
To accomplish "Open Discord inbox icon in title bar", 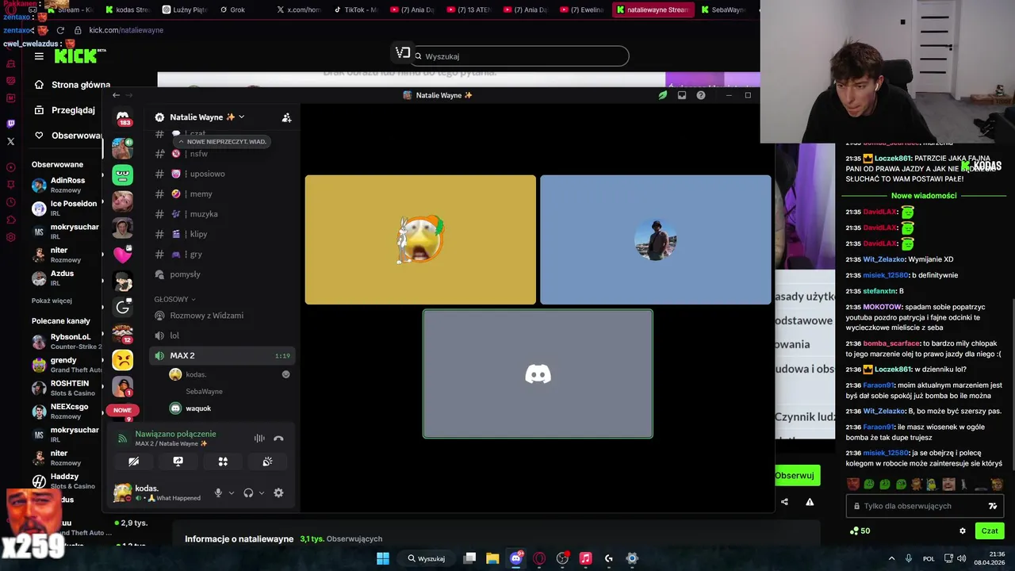I will [681, 95].
